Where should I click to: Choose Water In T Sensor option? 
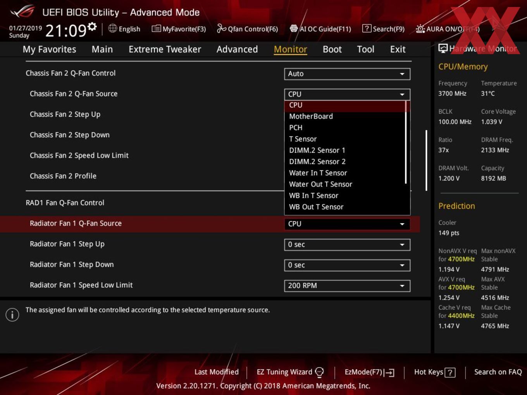[344, 173]
